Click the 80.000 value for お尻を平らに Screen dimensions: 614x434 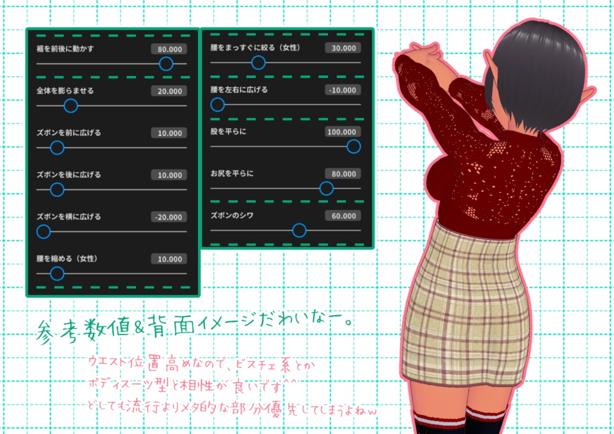pos(343,174)
